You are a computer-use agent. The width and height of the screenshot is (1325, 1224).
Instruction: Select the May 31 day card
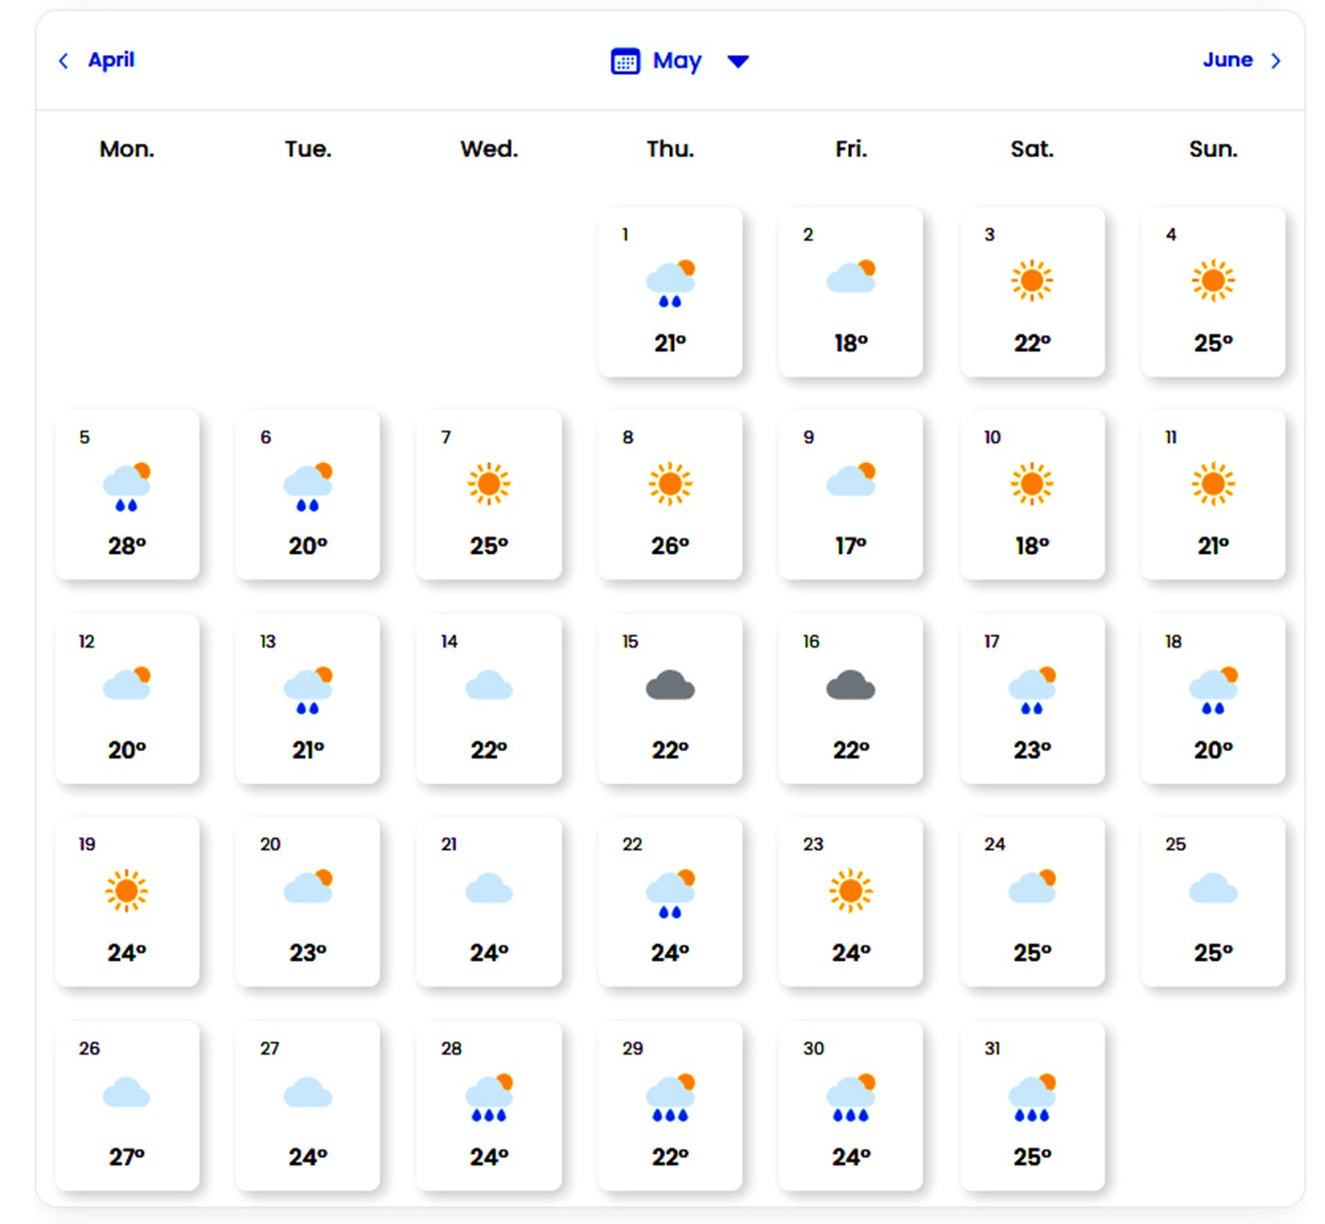click(1032, 1105)
